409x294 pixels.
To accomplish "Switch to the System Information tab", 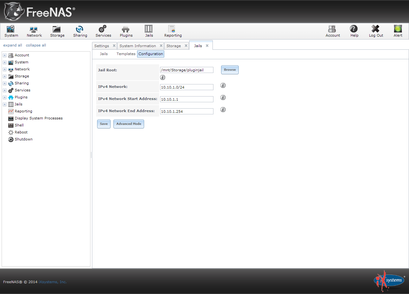I will 138,46.
